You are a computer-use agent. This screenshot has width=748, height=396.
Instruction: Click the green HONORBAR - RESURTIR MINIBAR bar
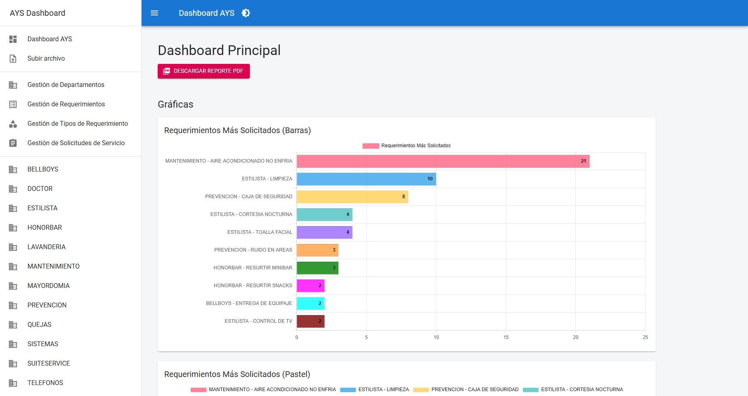[317, 268]
